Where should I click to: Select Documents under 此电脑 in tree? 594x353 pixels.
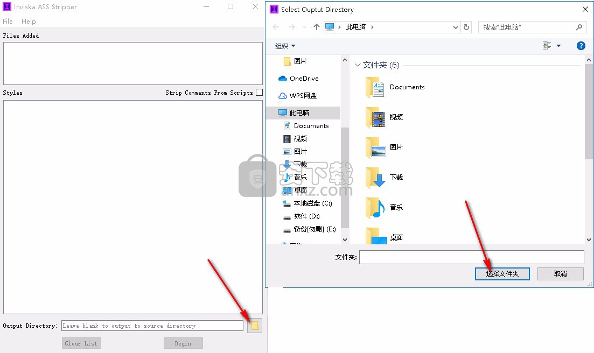(306, 125)
